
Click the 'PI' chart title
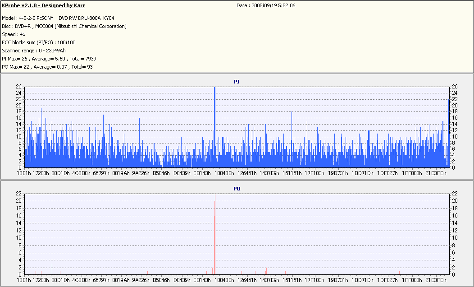(x=237, y=82)
